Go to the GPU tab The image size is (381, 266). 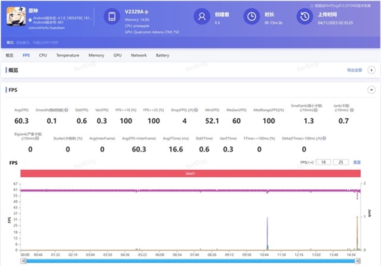pyautogui.click(x=117, y=56)
